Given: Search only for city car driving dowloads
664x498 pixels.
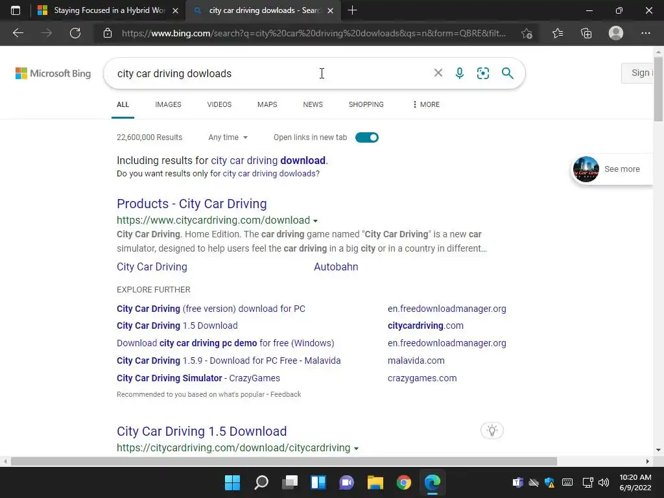Looking at the screenshot, I should tap(270, 174).
